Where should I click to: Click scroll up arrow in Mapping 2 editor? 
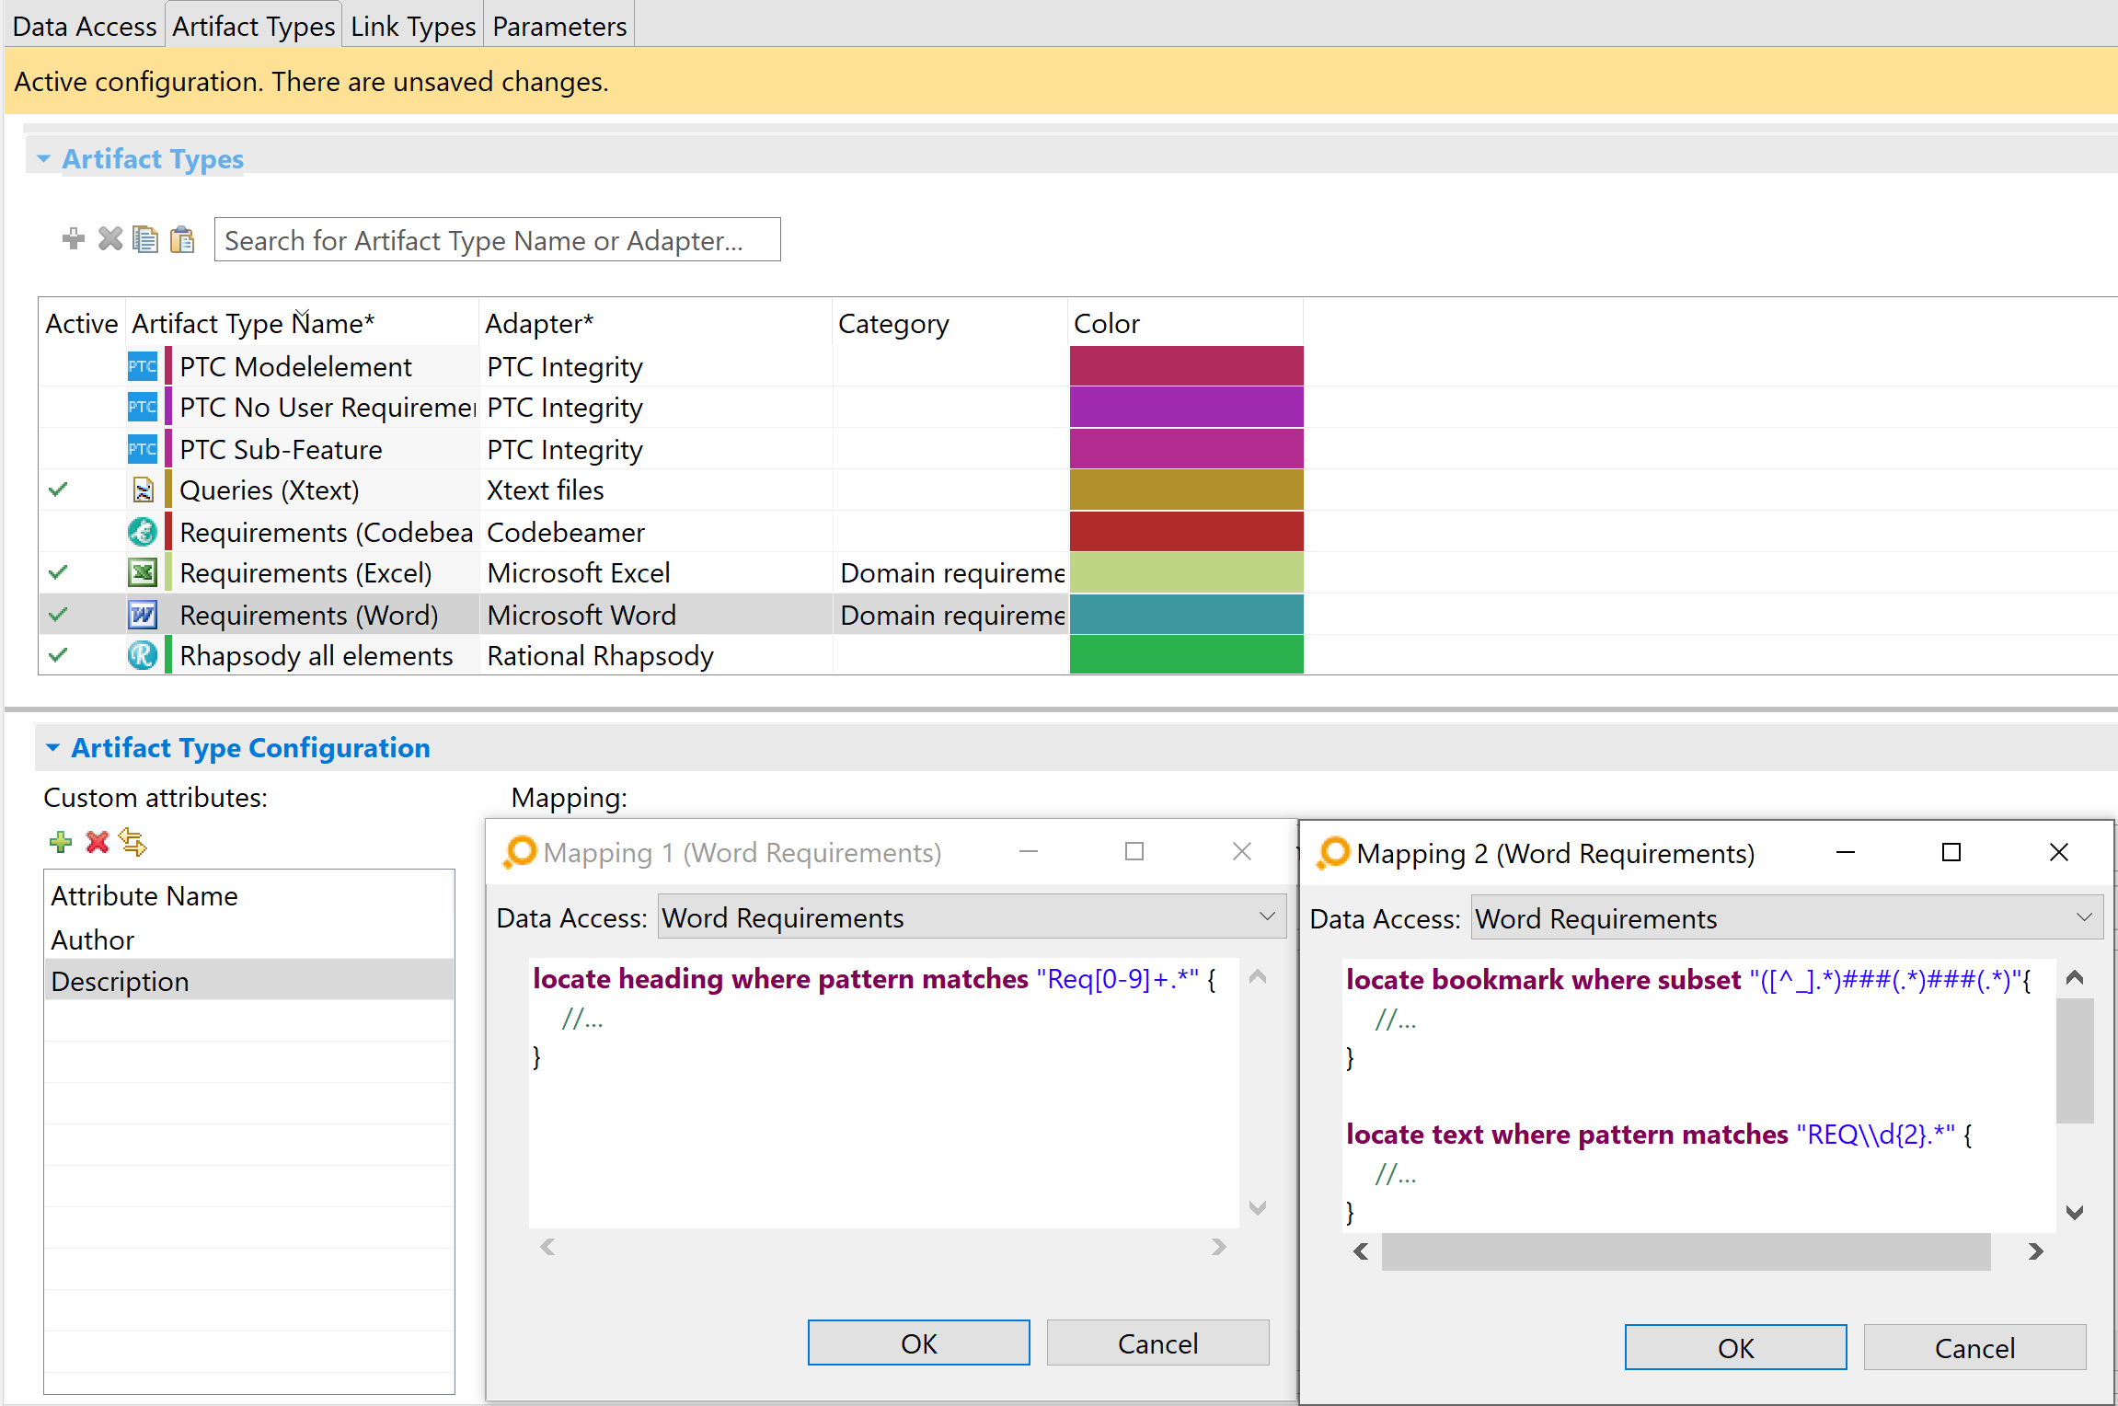pos(2075,977)
